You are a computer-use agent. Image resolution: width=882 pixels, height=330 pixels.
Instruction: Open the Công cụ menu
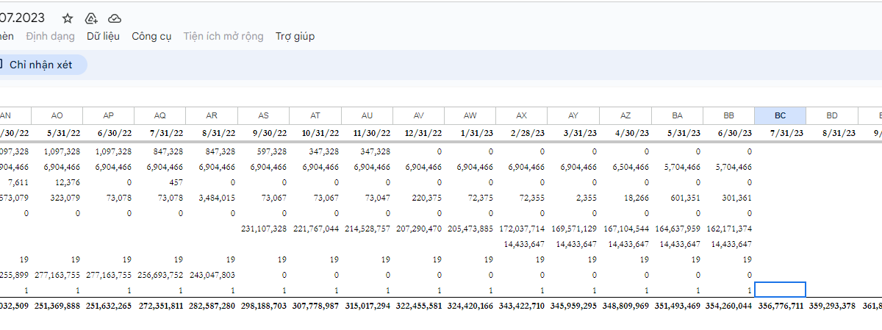pos(151,36)
